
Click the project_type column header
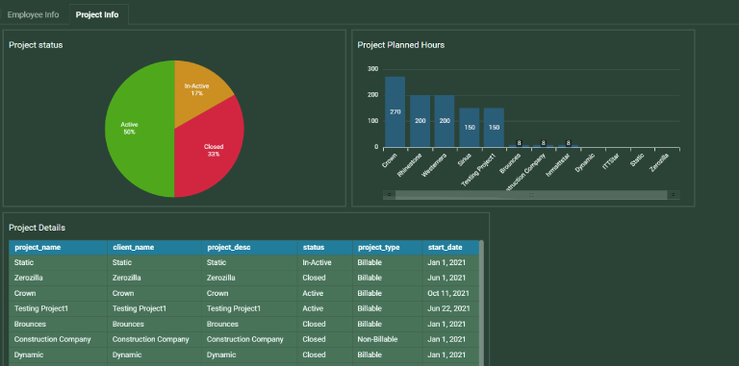coord(388,248)
